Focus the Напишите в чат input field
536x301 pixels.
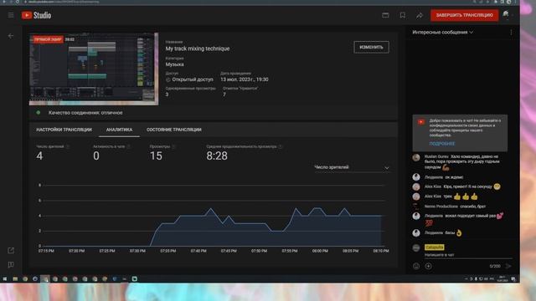pos(467,254)
